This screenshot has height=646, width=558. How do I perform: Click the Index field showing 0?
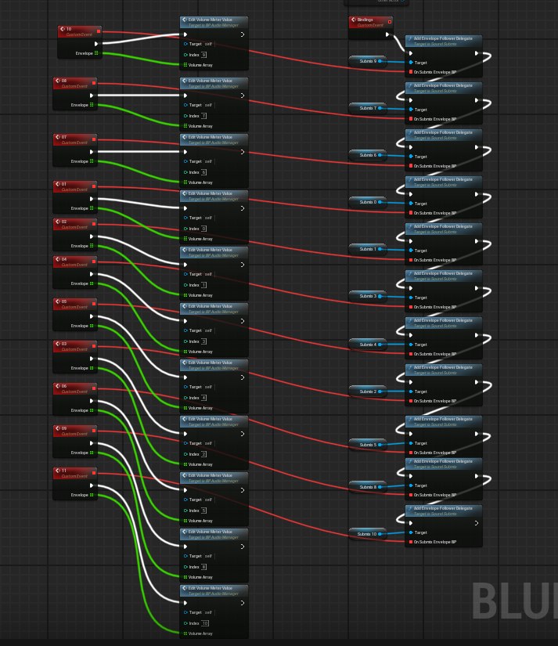203,229
